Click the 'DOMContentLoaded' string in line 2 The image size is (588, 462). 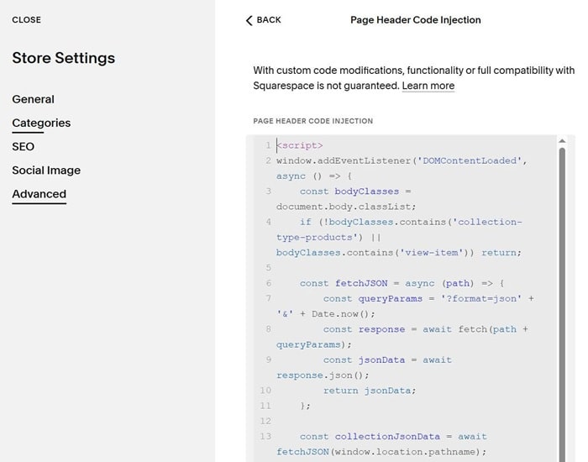tap(477, 160)
